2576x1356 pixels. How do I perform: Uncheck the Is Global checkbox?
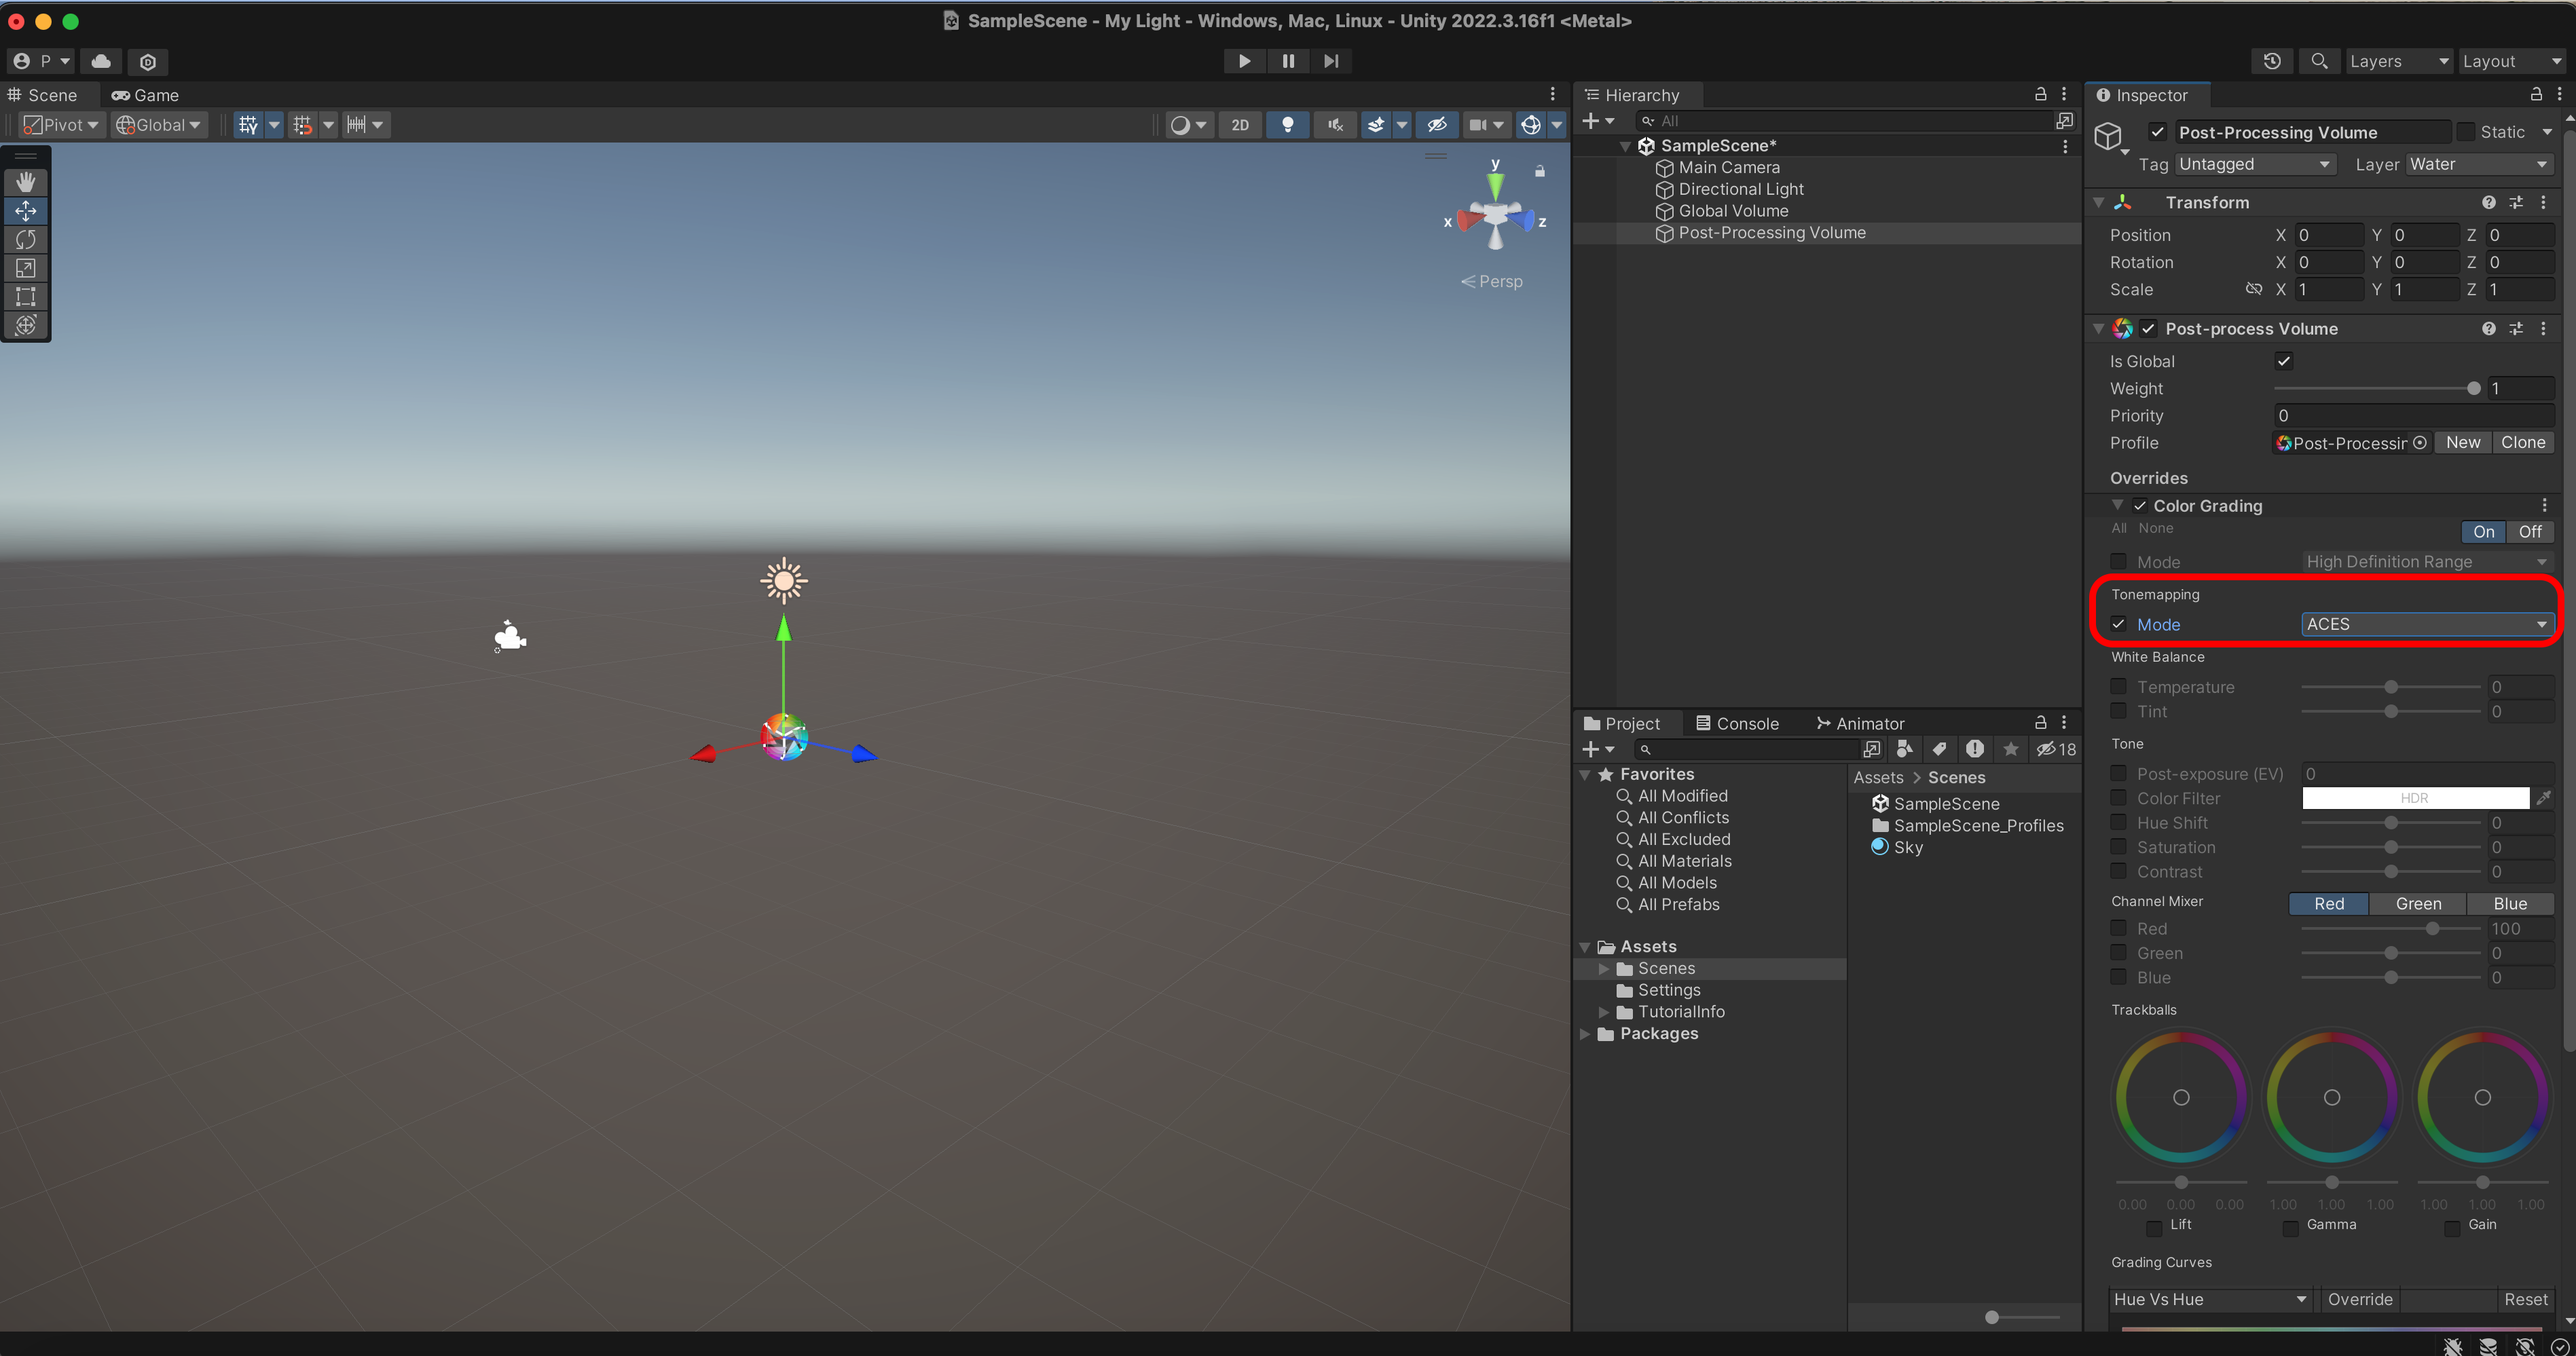(2283, 361)
